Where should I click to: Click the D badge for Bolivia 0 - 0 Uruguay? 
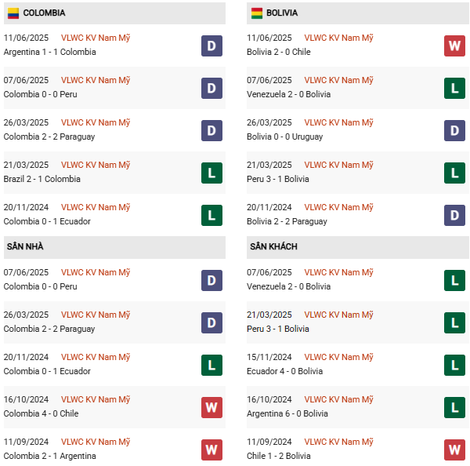(x=455, y=130)
